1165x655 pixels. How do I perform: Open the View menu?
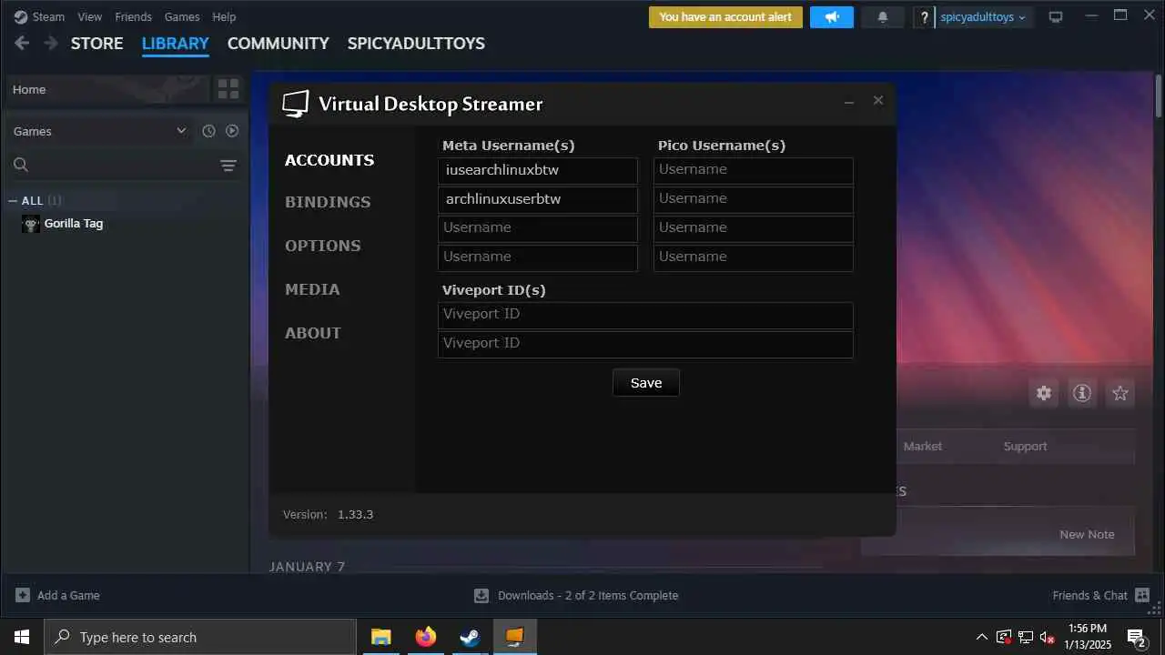coord(90,16)
